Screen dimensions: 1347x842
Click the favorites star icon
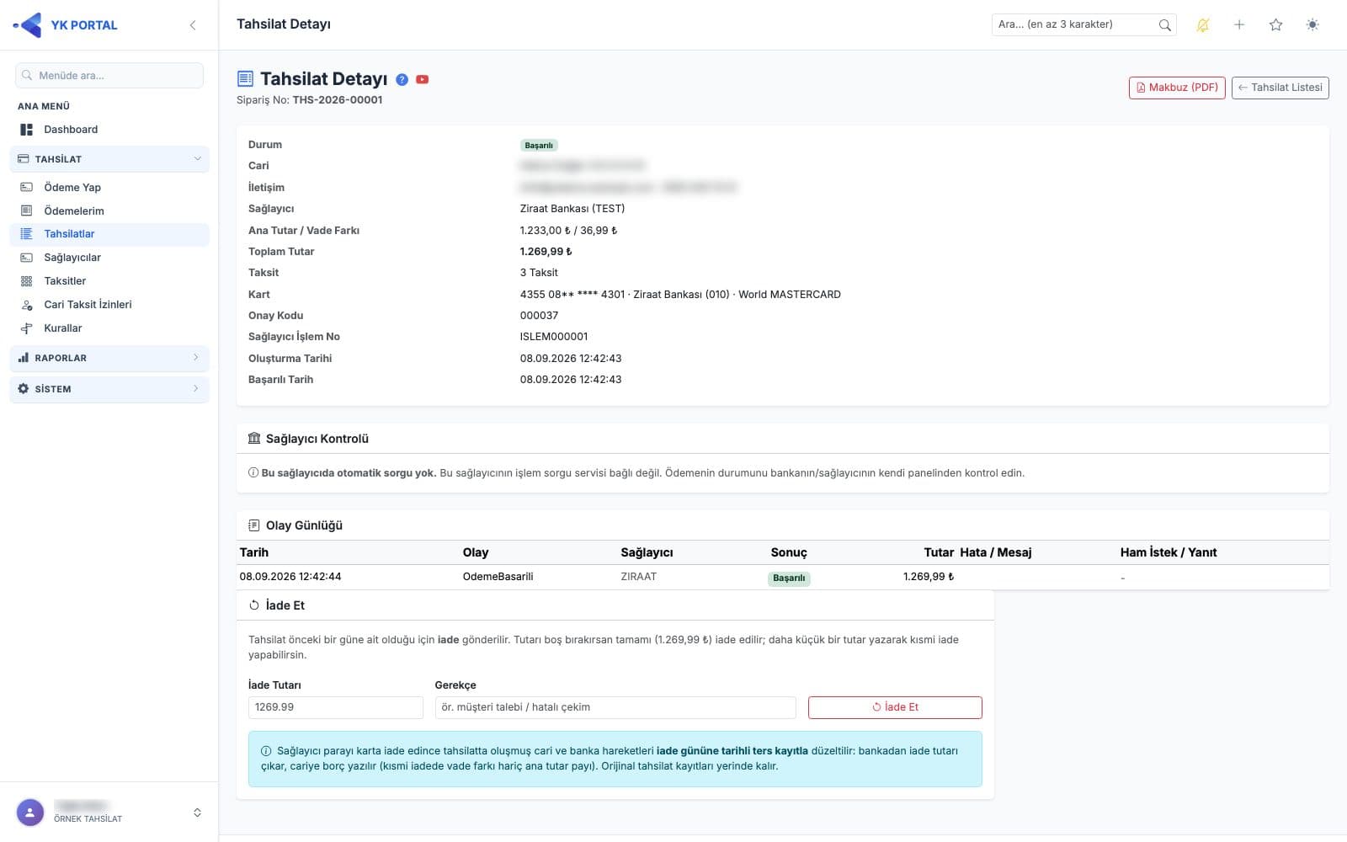coord(1276,25)
